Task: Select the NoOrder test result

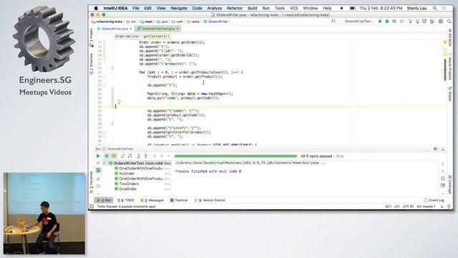Action: [127, 173]
